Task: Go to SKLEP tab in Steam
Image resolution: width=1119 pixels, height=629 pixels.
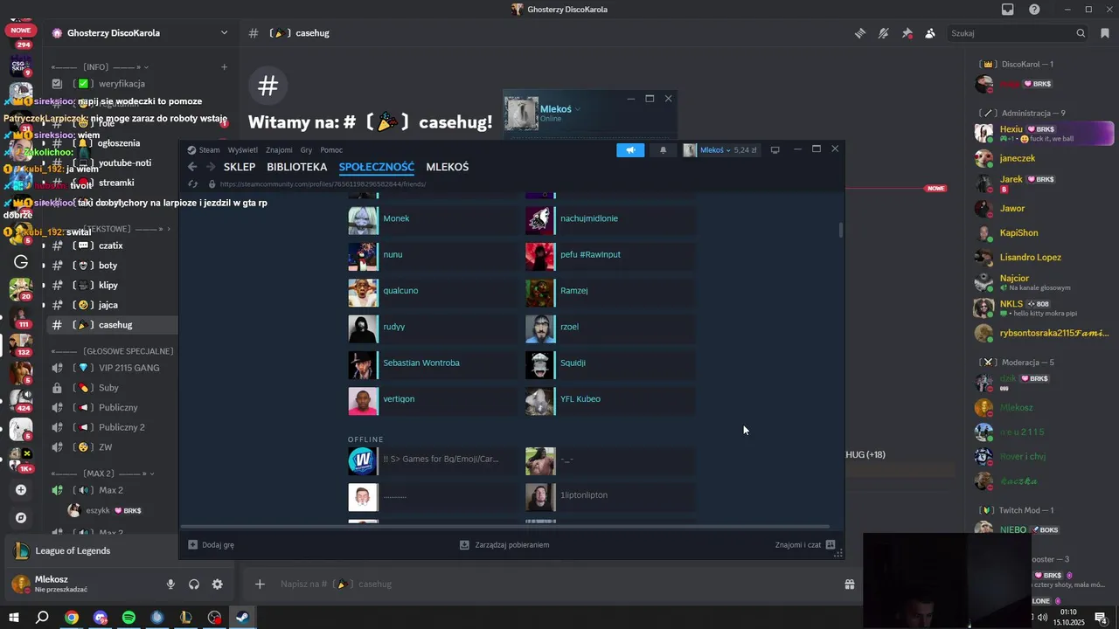Action: 240,167
